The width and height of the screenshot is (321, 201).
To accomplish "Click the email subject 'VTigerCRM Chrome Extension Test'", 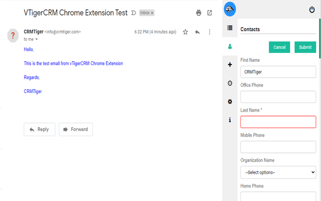I will [76, 13].
